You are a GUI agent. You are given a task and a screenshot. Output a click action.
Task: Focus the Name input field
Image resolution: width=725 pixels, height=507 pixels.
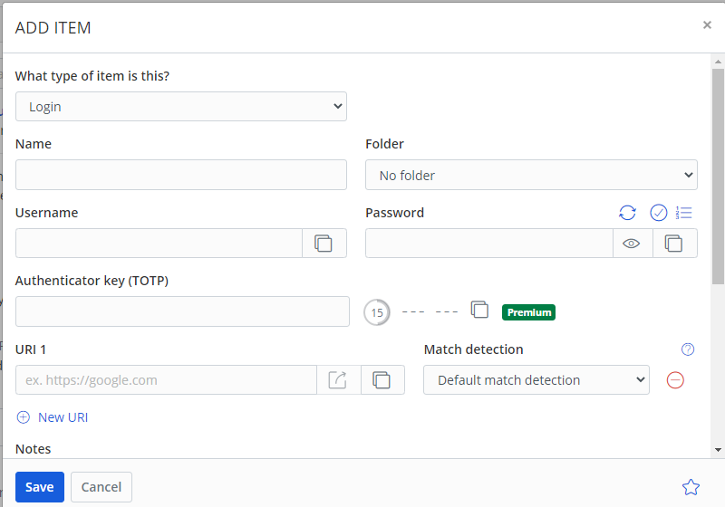coord(181,175)
